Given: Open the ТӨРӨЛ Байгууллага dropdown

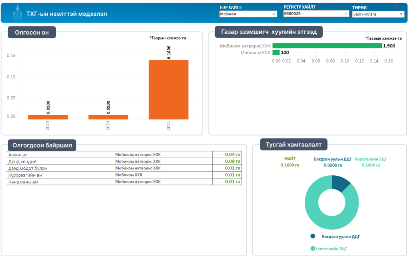Looking at the screenshot, I should [378, 14].
